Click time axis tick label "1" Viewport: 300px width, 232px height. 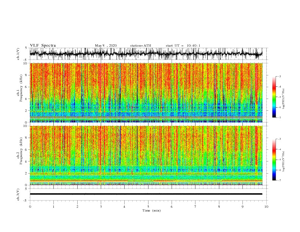coord(53,207)
